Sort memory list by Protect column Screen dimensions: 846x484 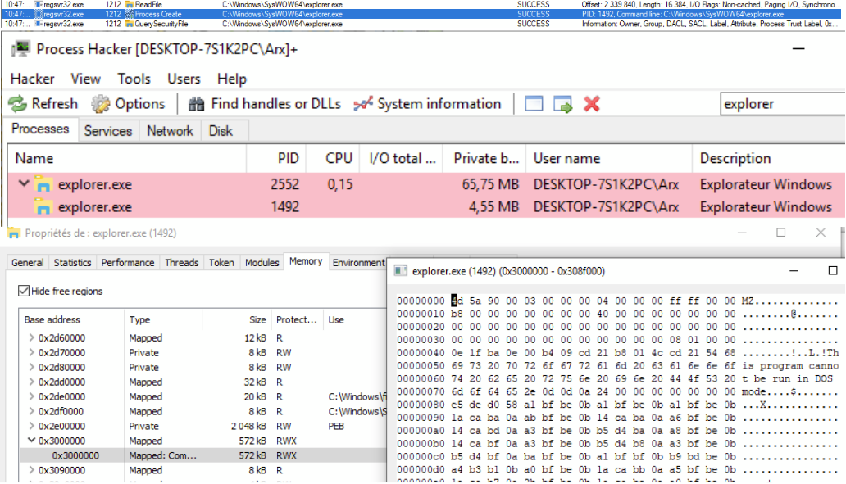click(297, 319)
